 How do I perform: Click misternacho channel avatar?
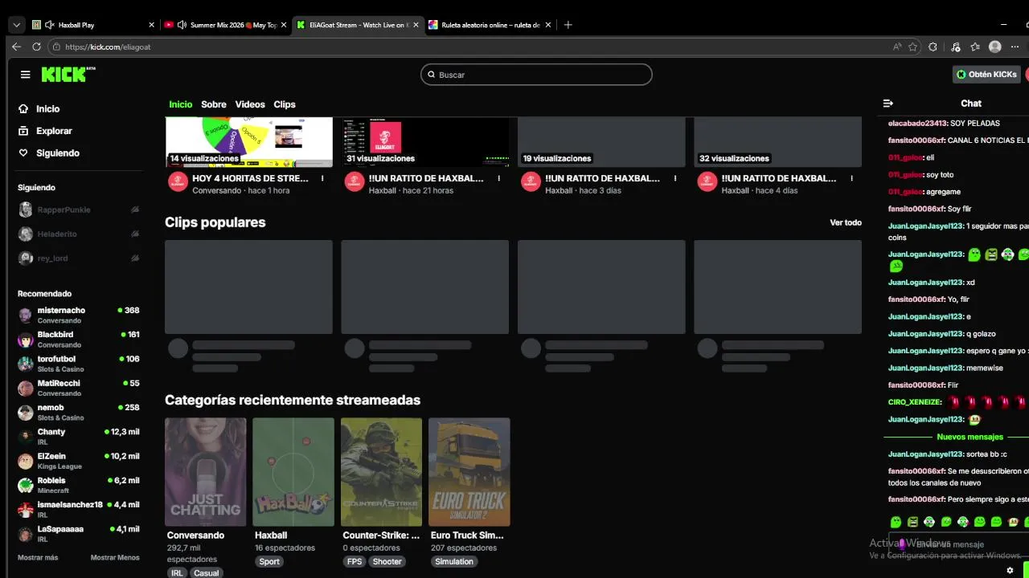(26, 315)
